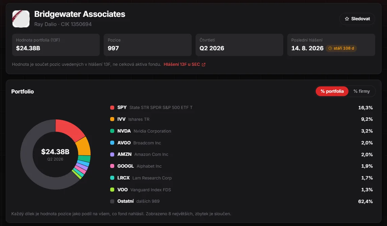387x226 pixels.
Task: Click the star icon in Sledovat button
Action: pyautogui.click(x=347, y=19)
